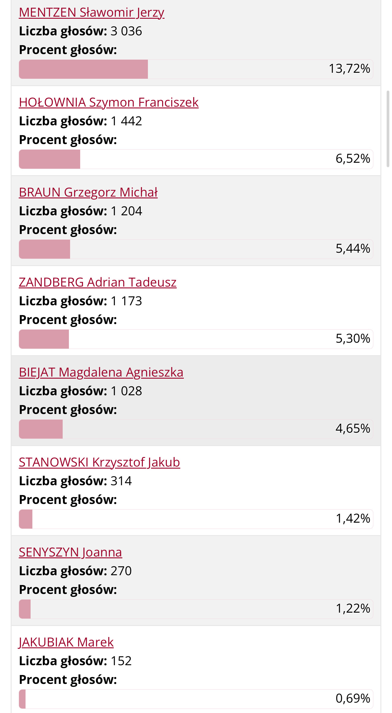Click the BRAUN Grzegorz Michał link
The width and height of the screenshot is (392, 713).
pyautogui.click(x=88, y=192)
